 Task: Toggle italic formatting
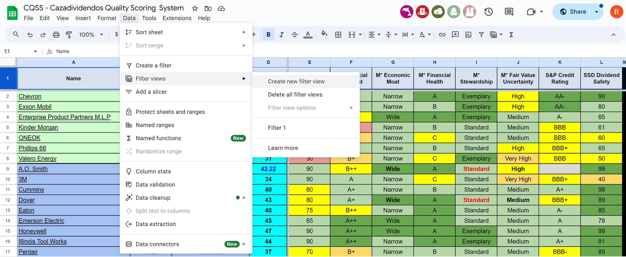pos(281,34)
